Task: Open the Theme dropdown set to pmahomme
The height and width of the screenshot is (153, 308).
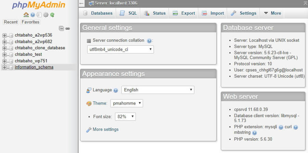Action: (x=126, y=103)
